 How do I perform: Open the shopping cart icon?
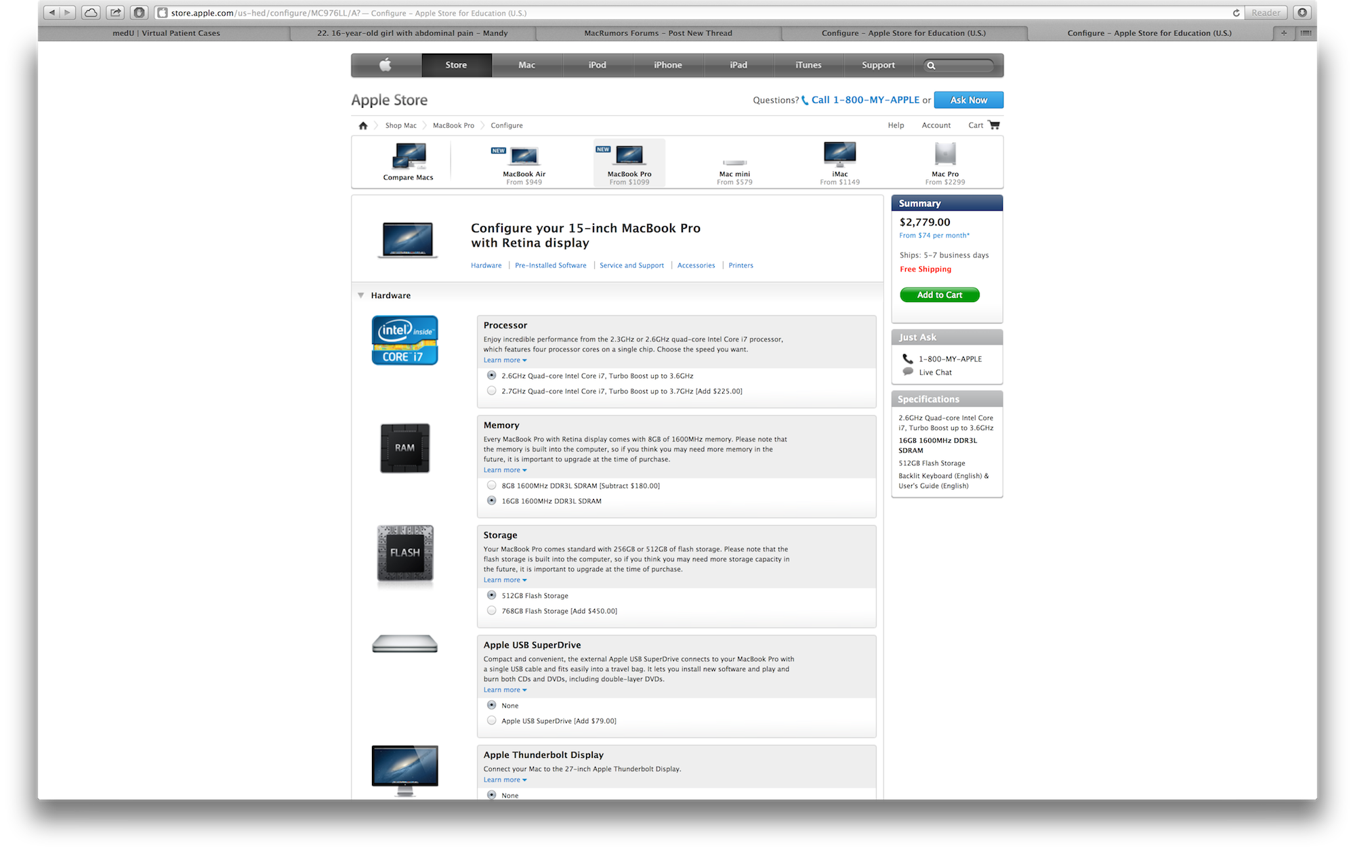click(x=994, y=125)
